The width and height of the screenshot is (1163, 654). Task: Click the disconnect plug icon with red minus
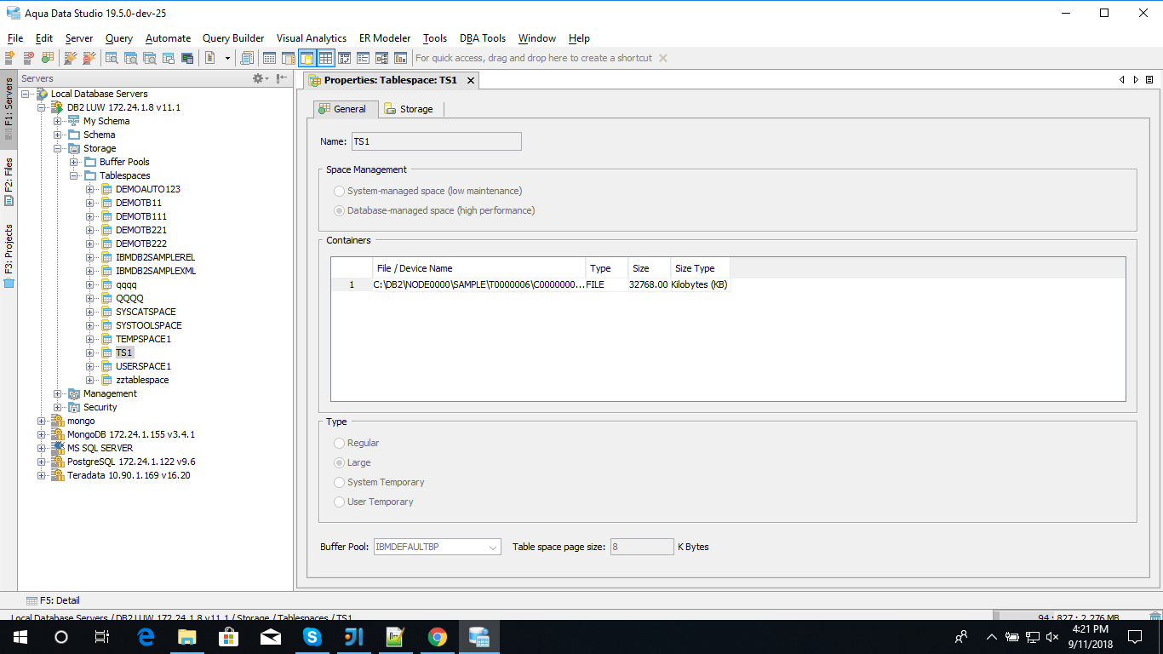(89, 58)
